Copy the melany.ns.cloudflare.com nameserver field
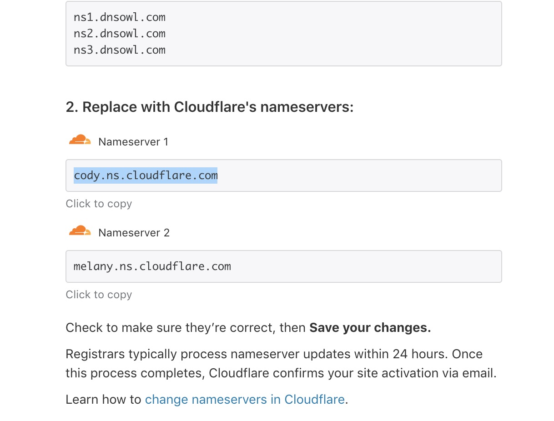Viewport: 554px width, 421px height. tap(283, 266)
